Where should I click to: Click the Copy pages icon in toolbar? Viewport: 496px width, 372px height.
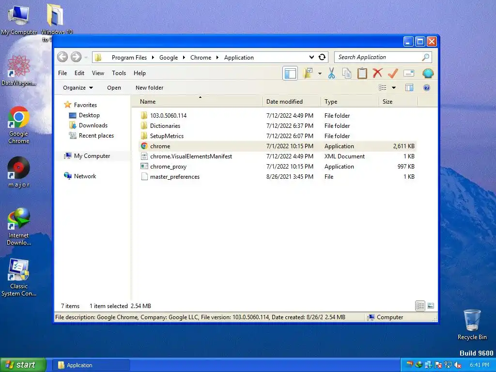click(x=347, y=74)
